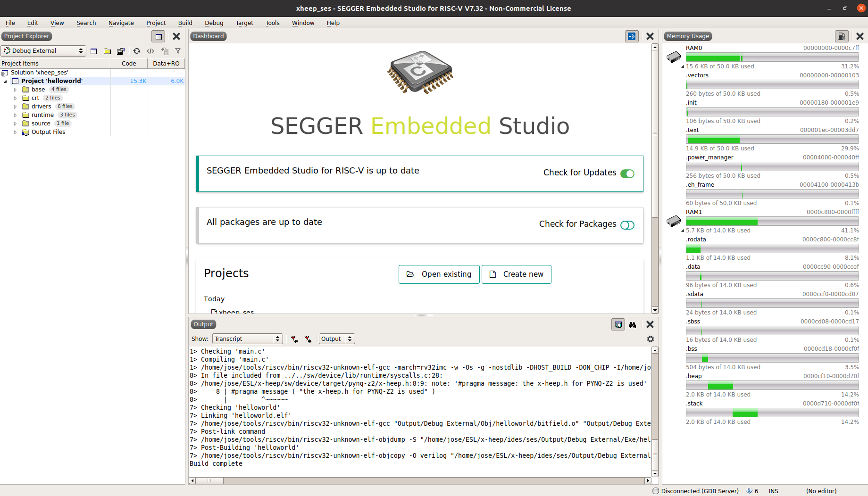Open the Debug menu
The width and height of the screenshot is (868, 496).
tap(214, 23)
